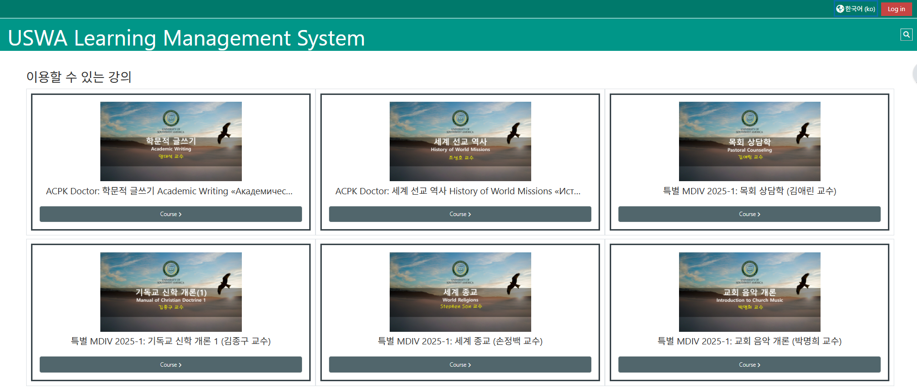Click Course button under History of World Missions

[x=460, y=214]
